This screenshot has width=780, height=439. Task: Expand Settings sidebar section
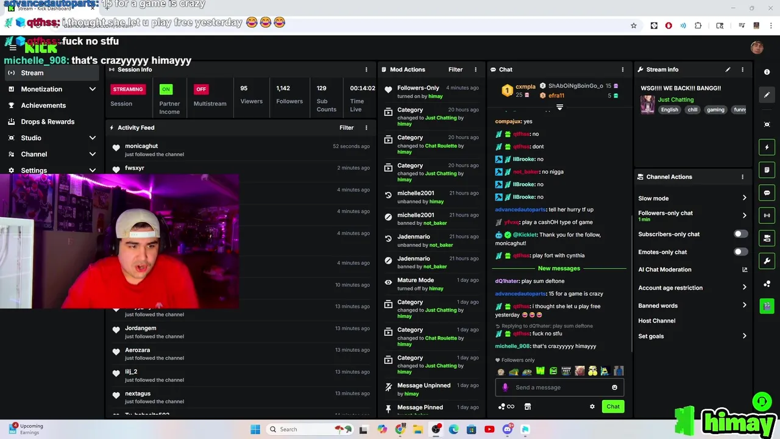click(x=92, y=171)
